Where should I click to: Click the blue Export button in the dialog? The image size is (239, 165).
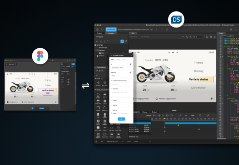(x=121, y=119)
